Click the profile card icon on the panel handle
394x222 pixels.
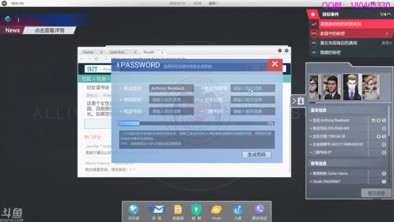[300, 101]
